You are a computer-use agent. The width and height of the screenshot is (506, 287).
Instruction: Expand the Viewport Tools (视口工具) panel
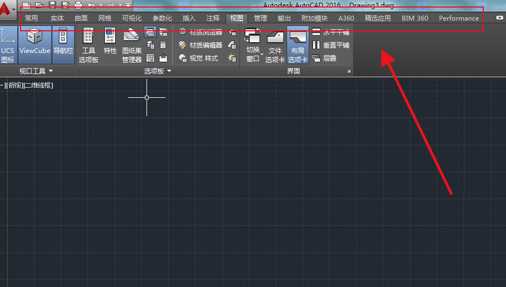(36, 71)
